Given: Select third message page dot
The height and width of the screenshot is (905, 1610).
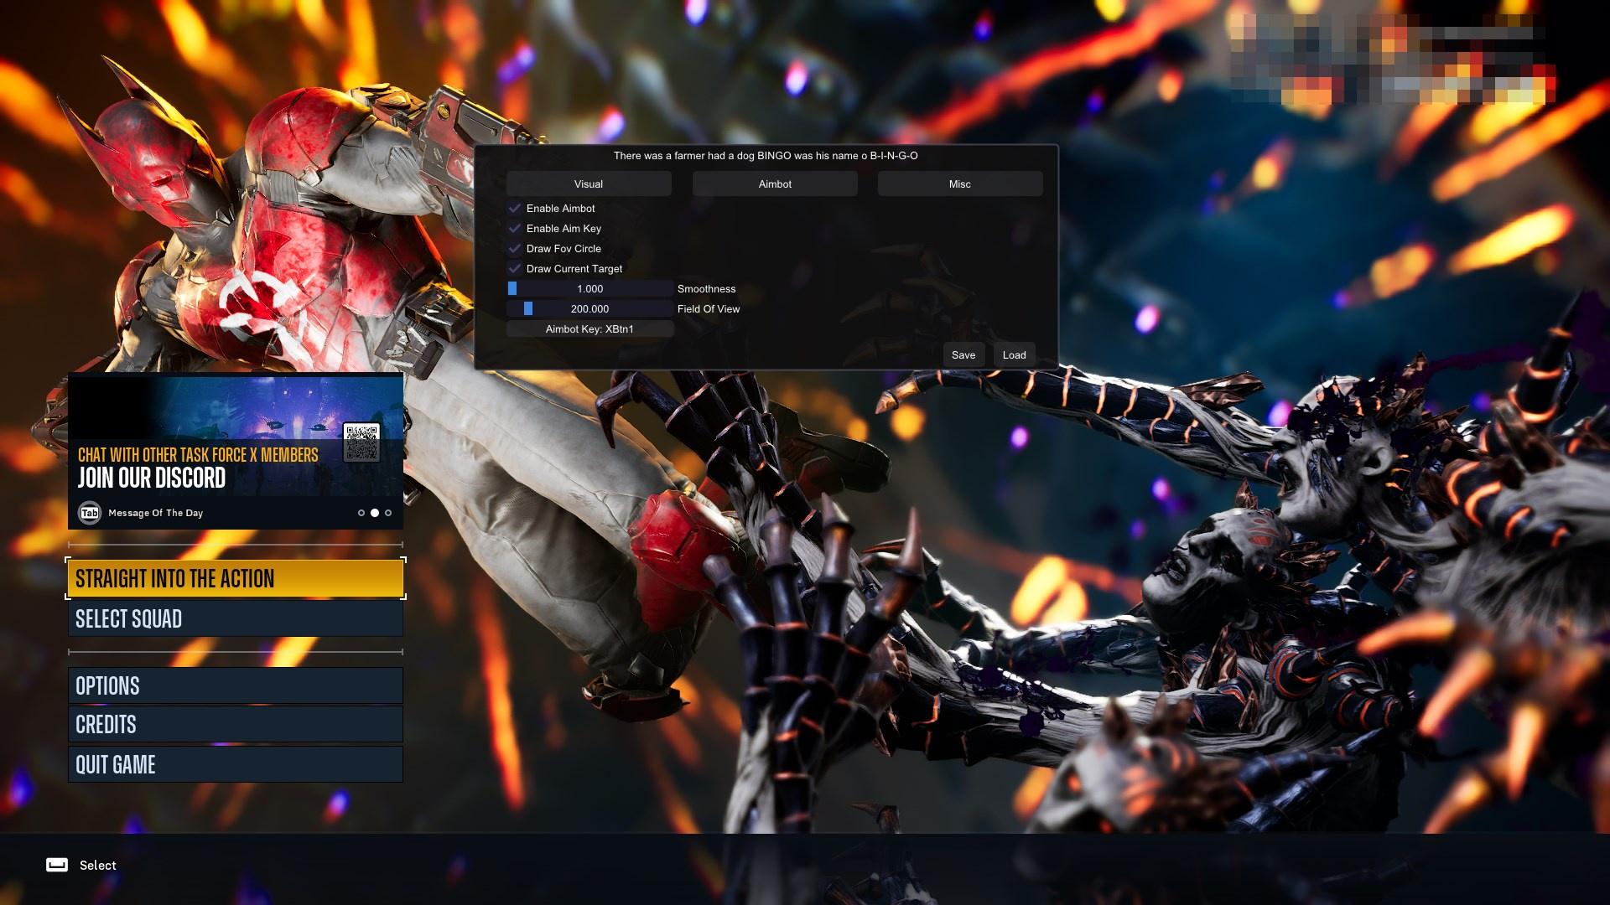Looking at the screenshot, I should [388, 513].
